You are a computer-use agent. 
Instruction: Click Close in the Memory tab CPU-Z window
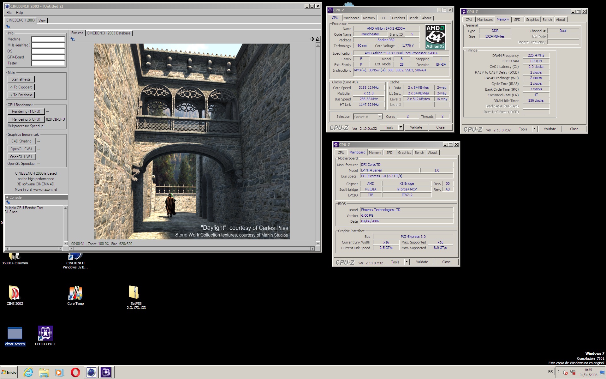tap(574, 129)
